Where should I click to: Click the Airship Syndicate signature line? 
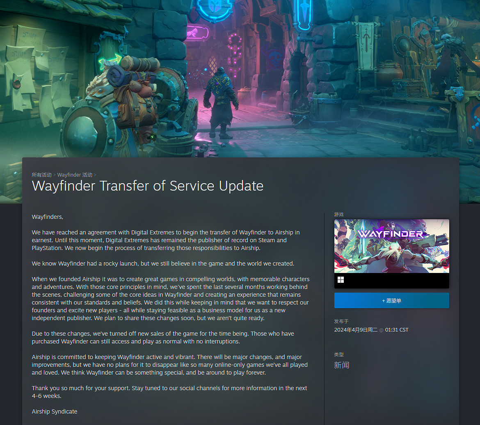[x=55, y=411]
